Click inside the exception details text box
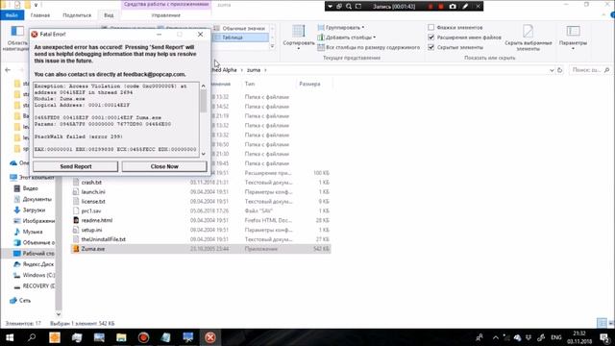 coord(116,119)
